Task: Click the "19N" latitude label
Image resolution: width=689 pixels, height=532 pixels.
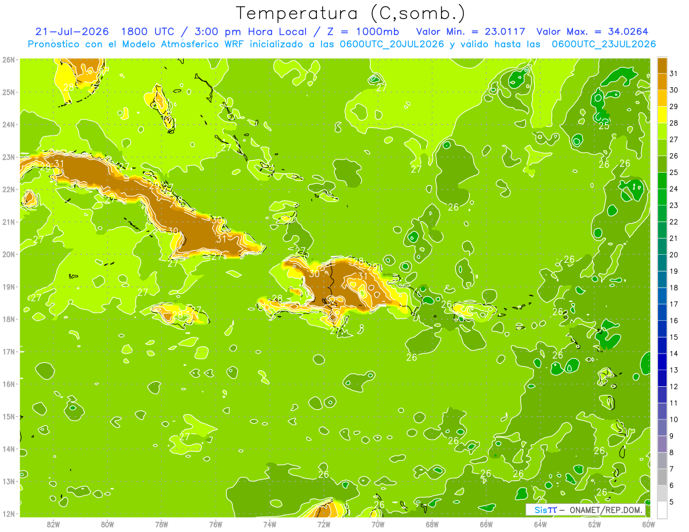Action: point(9,286)
